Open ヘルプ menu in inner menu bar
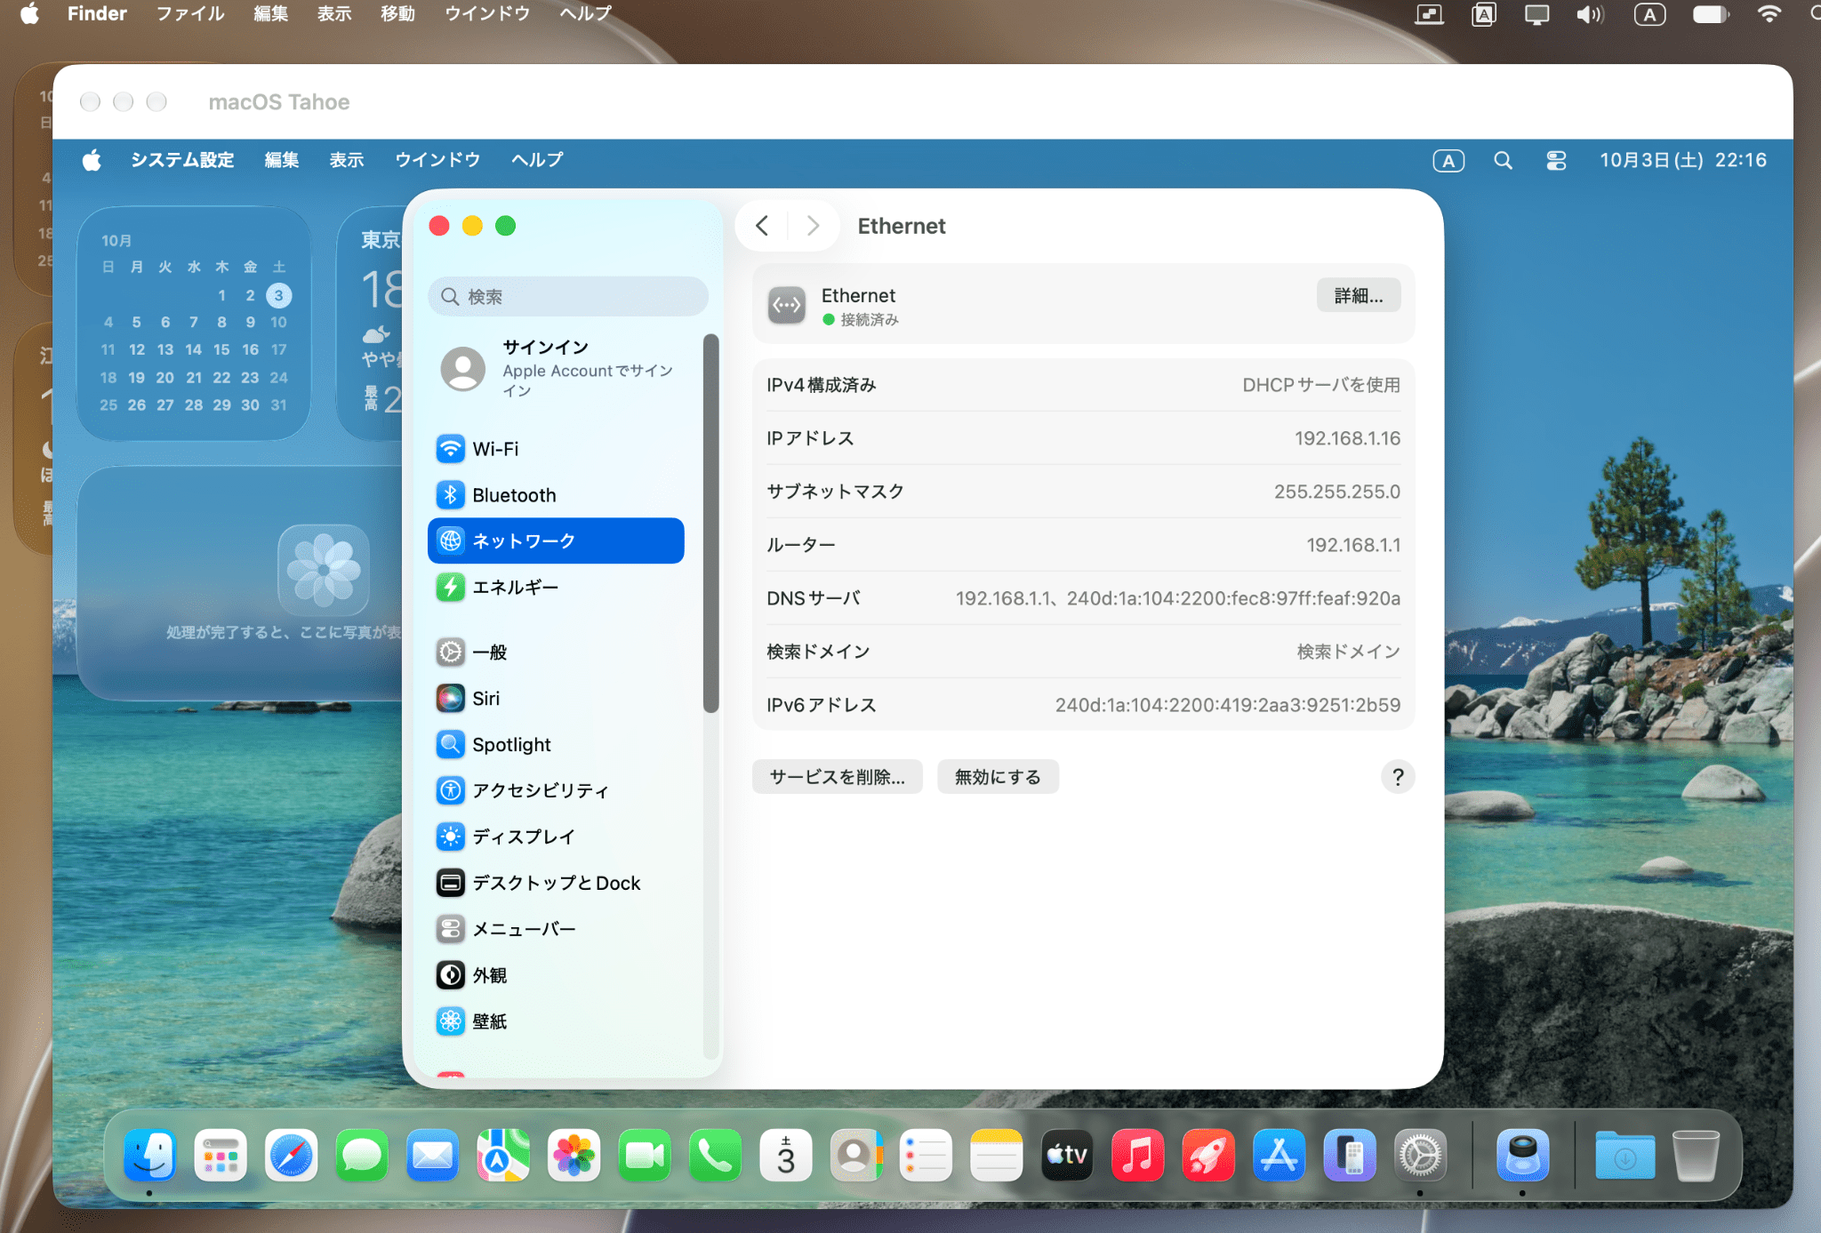Viewport: 1821px width, 1233px height. click(x=537, y=160)
